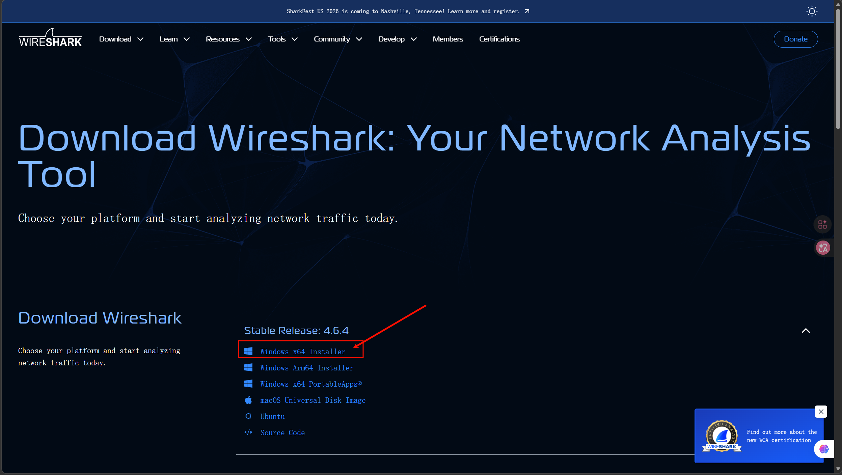Download the Windows x64 Installer
842x475 pixels.
pyautogui.click(x=303, y=352)
